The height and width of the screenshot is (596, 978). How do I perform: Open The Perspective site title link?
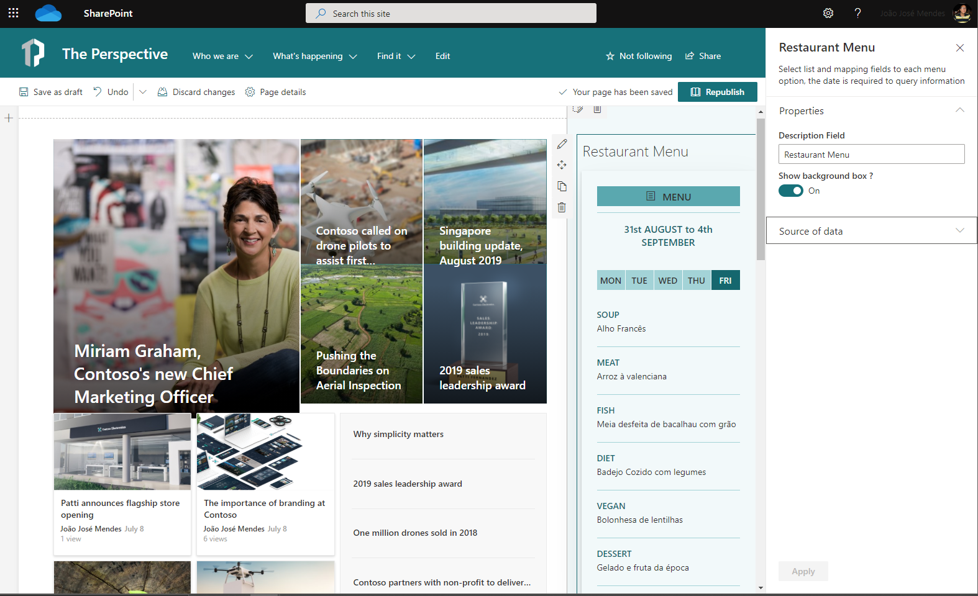coord(115,54)
